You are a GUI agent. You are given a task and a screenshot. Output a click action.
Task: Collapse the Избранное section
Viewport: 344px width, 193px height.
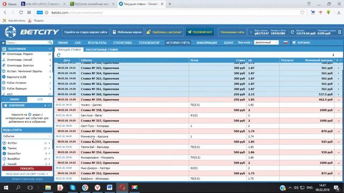[49, 106]
